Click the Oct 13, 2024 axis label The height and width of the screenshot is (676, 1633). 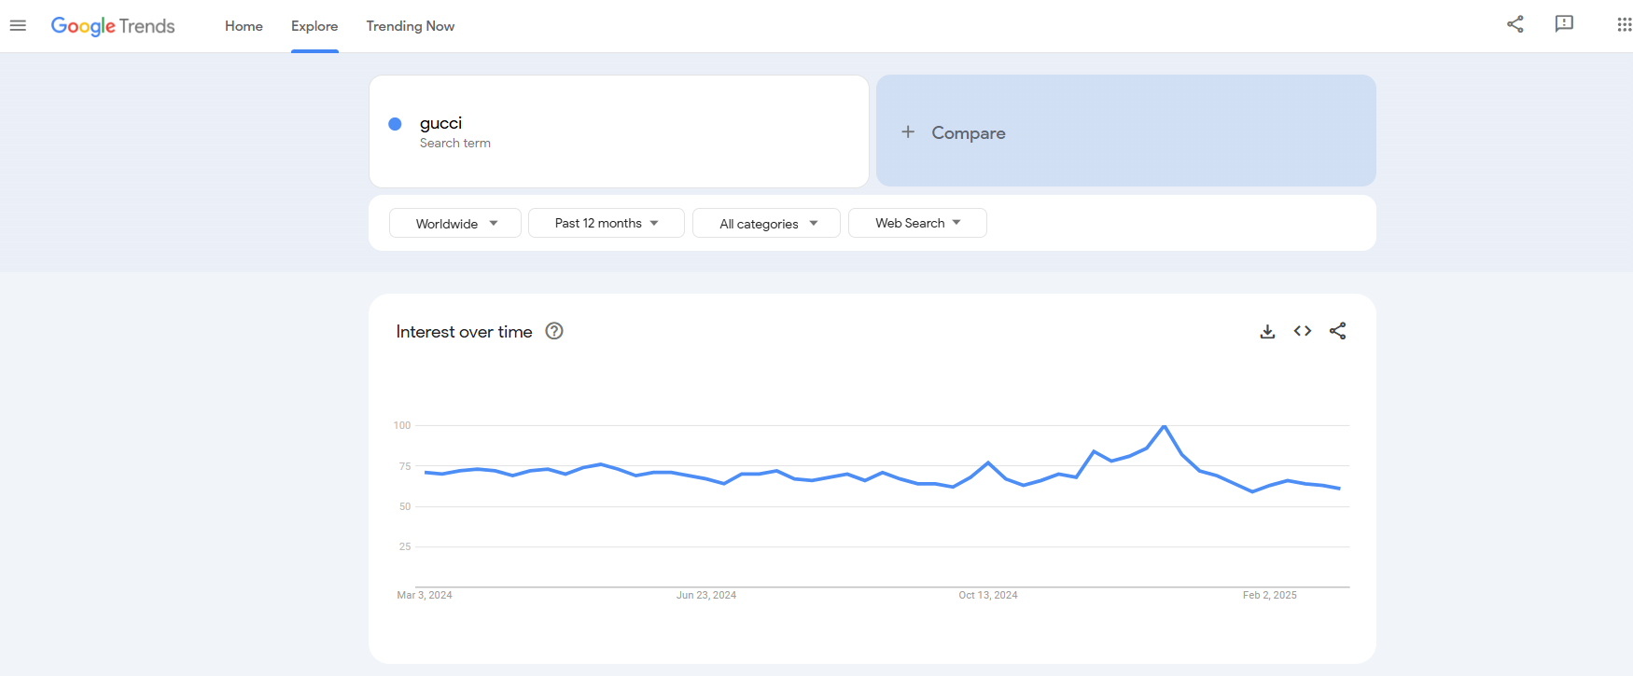(988, 595)
